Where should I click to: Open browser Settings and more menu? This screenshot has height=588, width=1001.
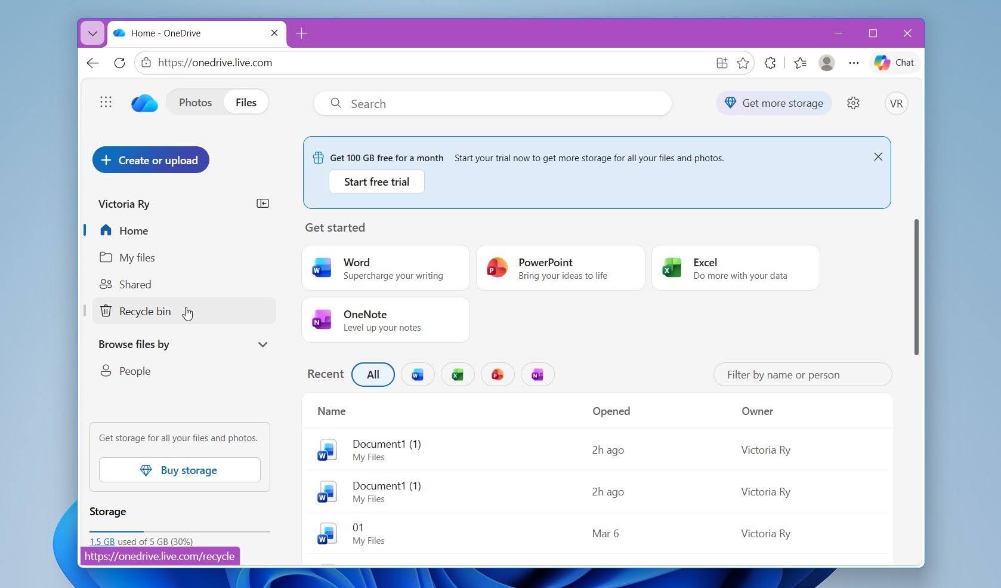[x=854, y=63]
